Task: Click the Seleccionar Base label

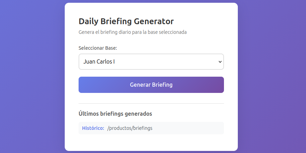Action: [98, 48]
